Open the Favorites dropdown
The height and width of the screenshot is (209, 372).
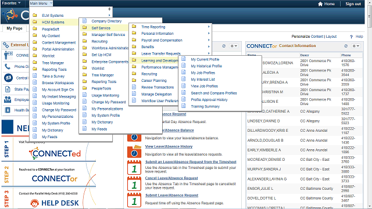[x=11, y=3]
